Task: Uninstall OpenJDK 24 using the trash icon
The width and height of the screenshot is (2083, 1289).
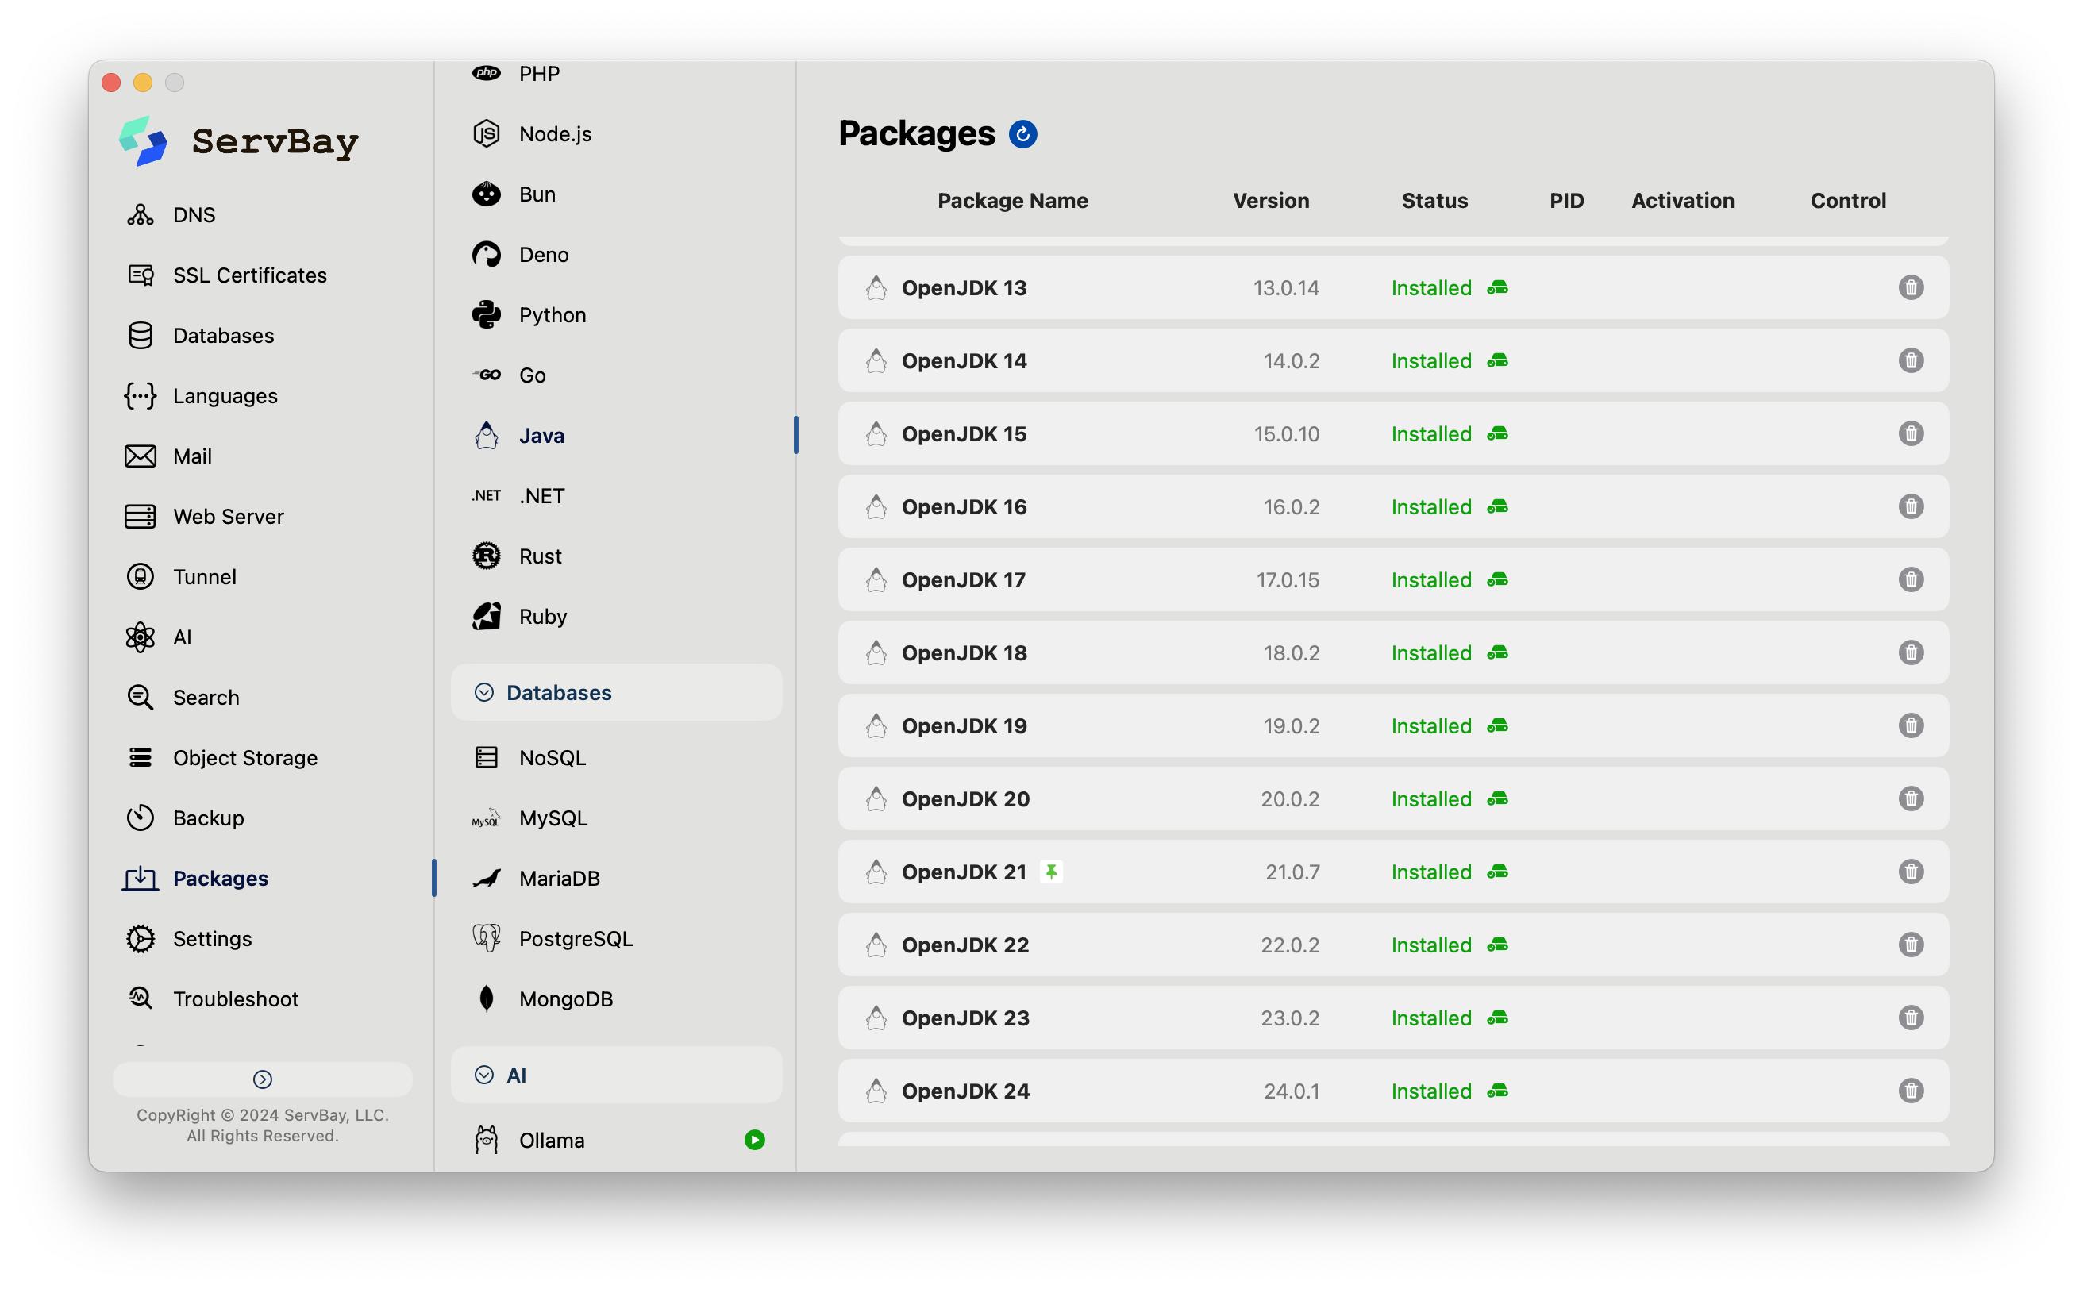Action: [x=1910, y=1091]
